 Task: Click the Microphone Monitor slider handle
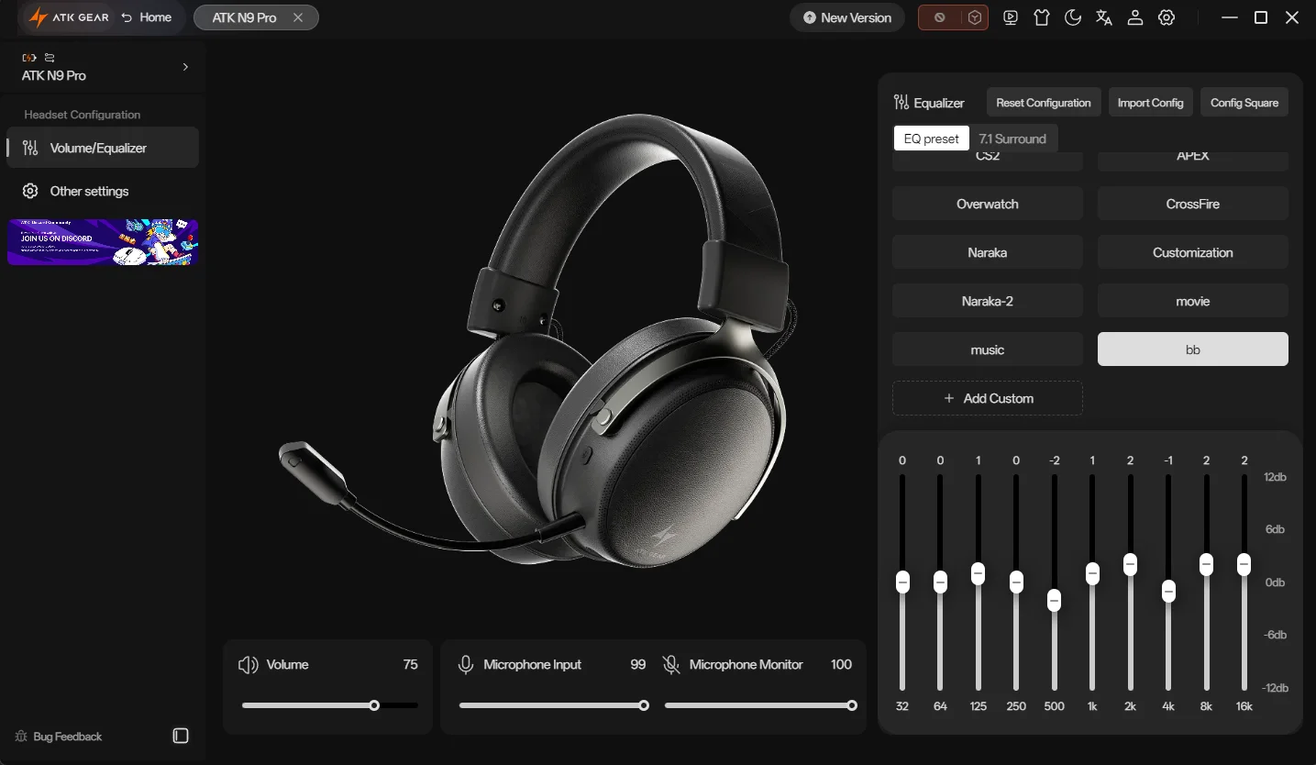[852, 705]
